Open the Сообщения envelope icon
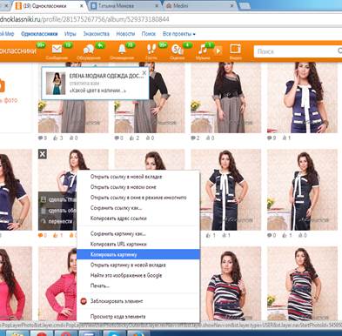Viewport: 342px width, 336px height. 57,50
